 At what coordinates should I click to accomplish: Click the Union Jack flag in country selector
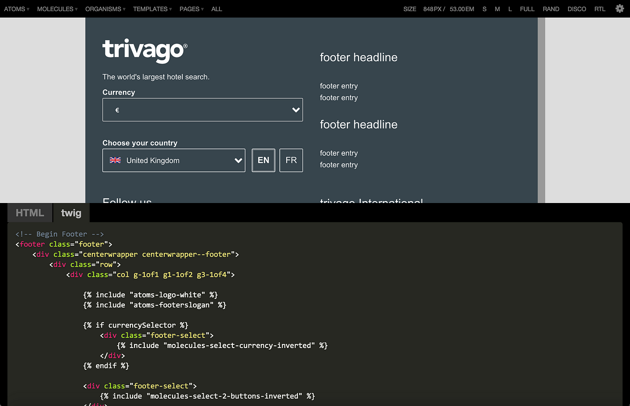(x=115, y=160)
